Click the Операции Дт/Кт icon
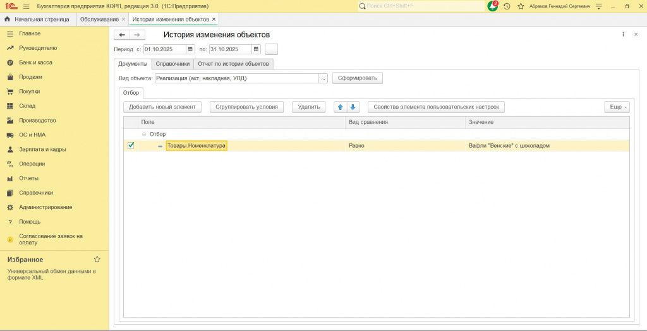Image resolution: width=647 pixels, height=331 pixels. [x=10, y=164]
